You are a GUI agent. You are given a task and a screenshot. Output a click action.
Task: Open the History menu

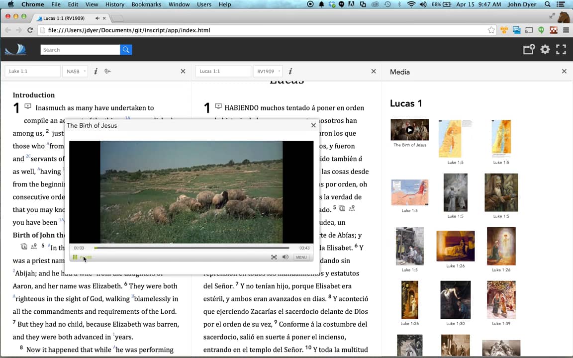click(x=115, y=4)
